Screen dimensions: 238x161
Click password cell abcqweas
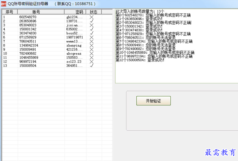[x=74, y=53]
